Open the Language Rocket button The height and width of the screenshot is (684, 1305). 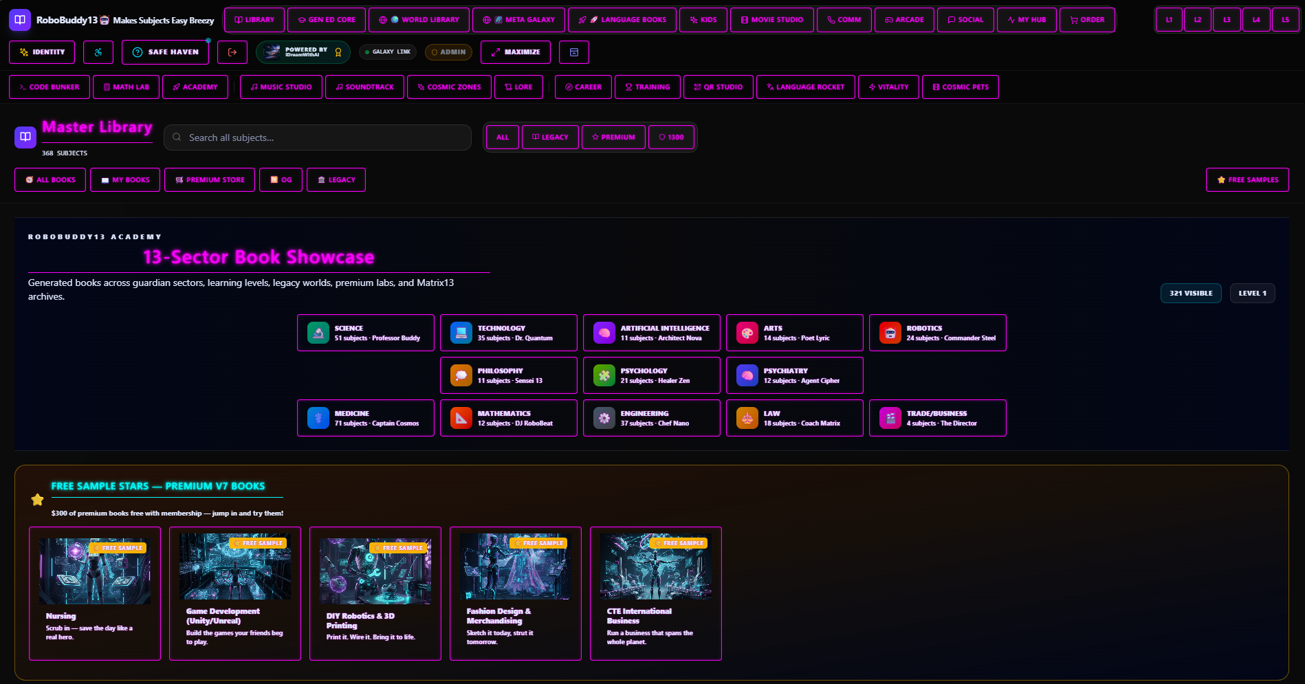(x=805, y=87)
